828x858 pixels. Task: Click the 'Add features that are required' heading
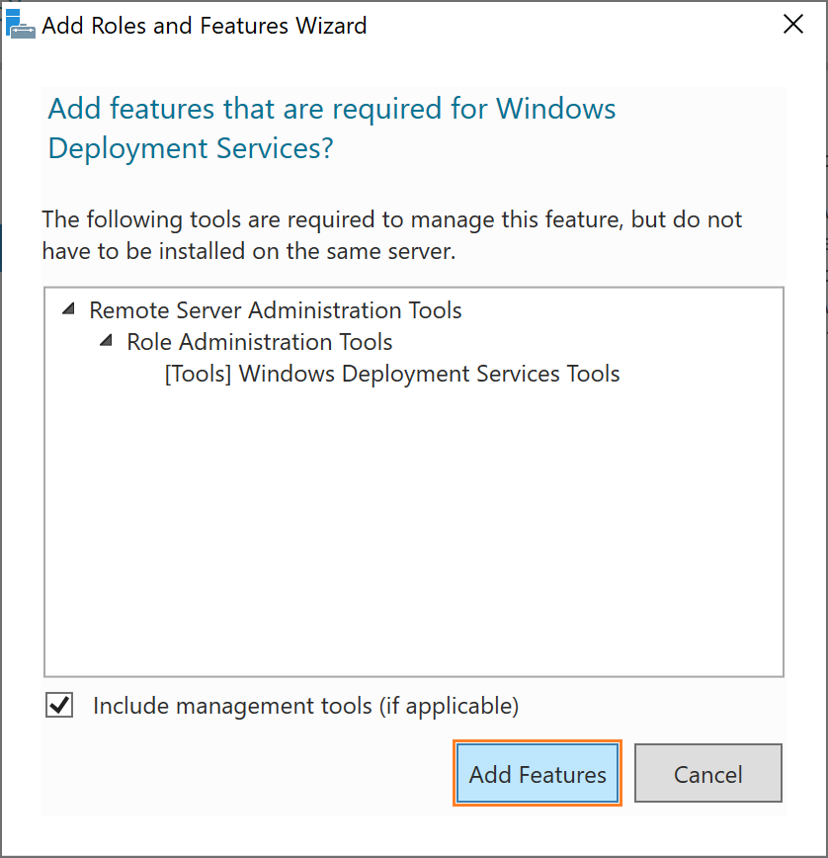[331, 109]
